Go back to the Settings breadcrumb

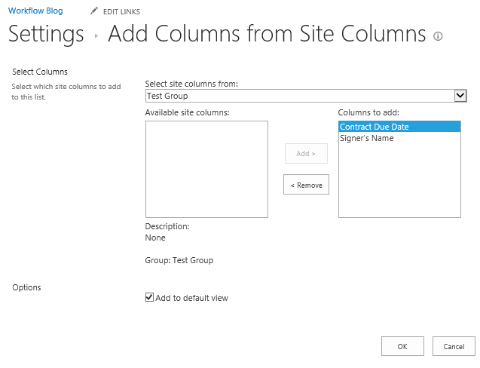46,34
